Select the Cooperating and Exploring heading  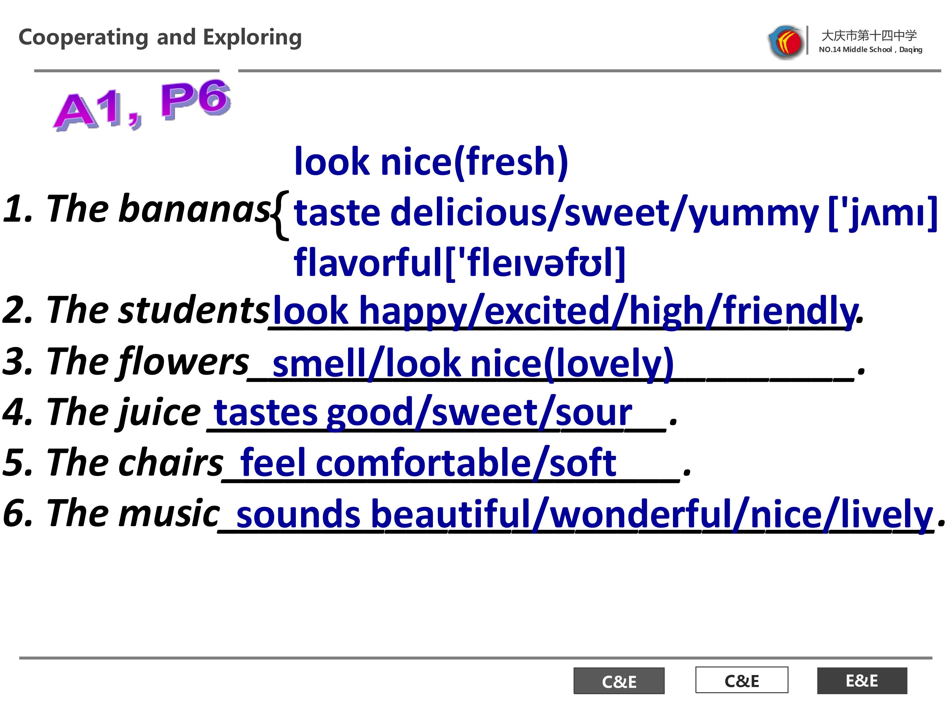(160, 37)
